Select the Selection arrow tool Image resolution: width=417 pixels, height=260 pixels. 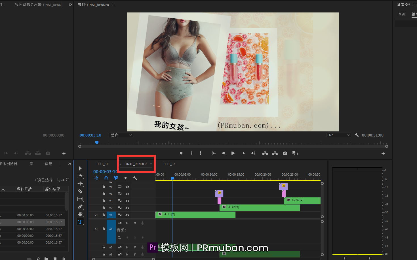point(80,169)
